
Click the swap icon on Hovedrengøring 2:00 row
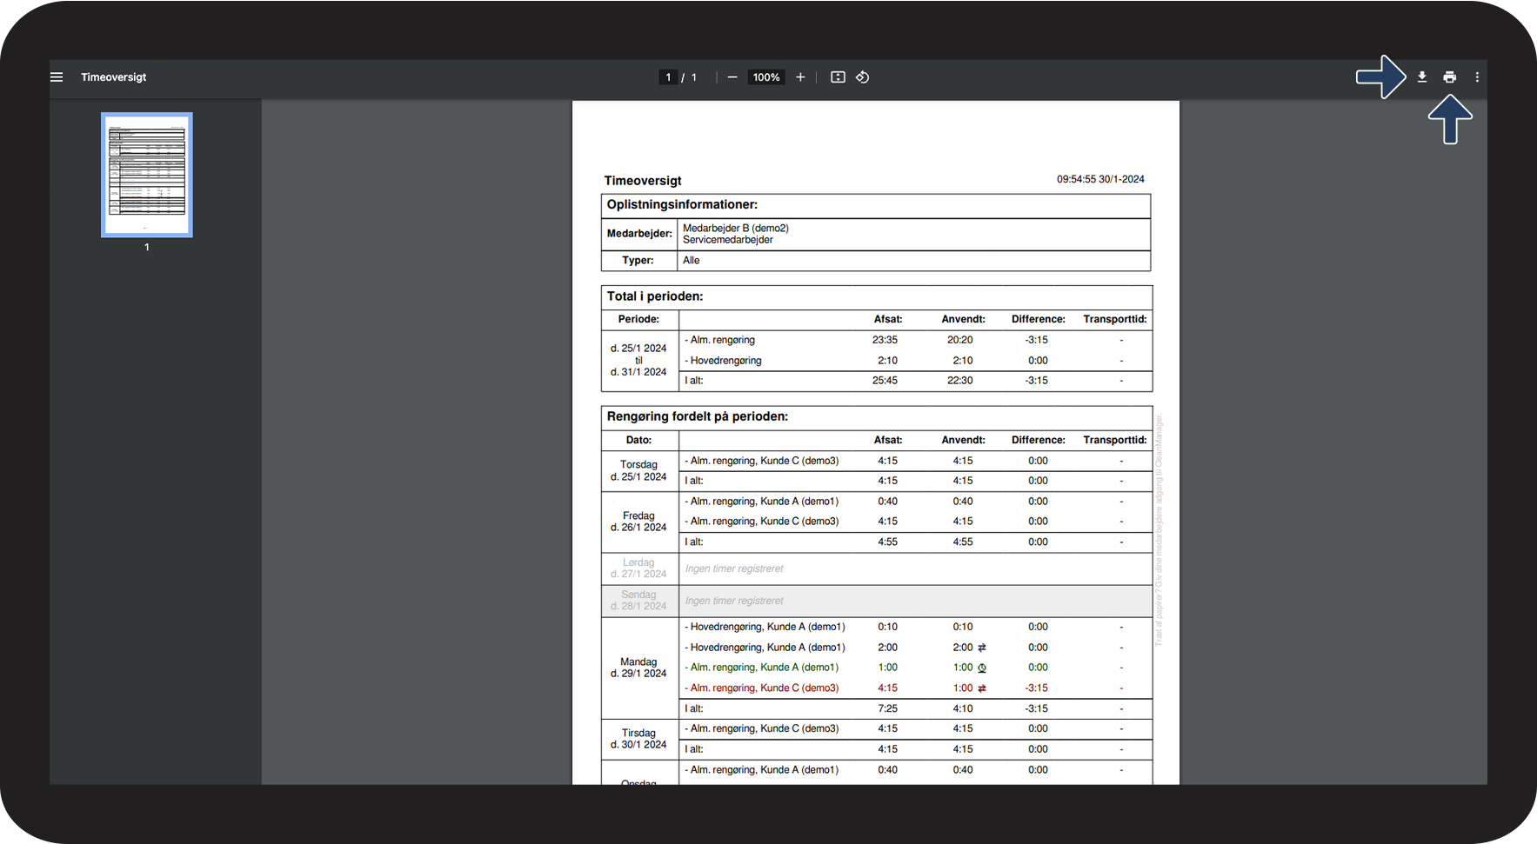click(x=982, y=648)
